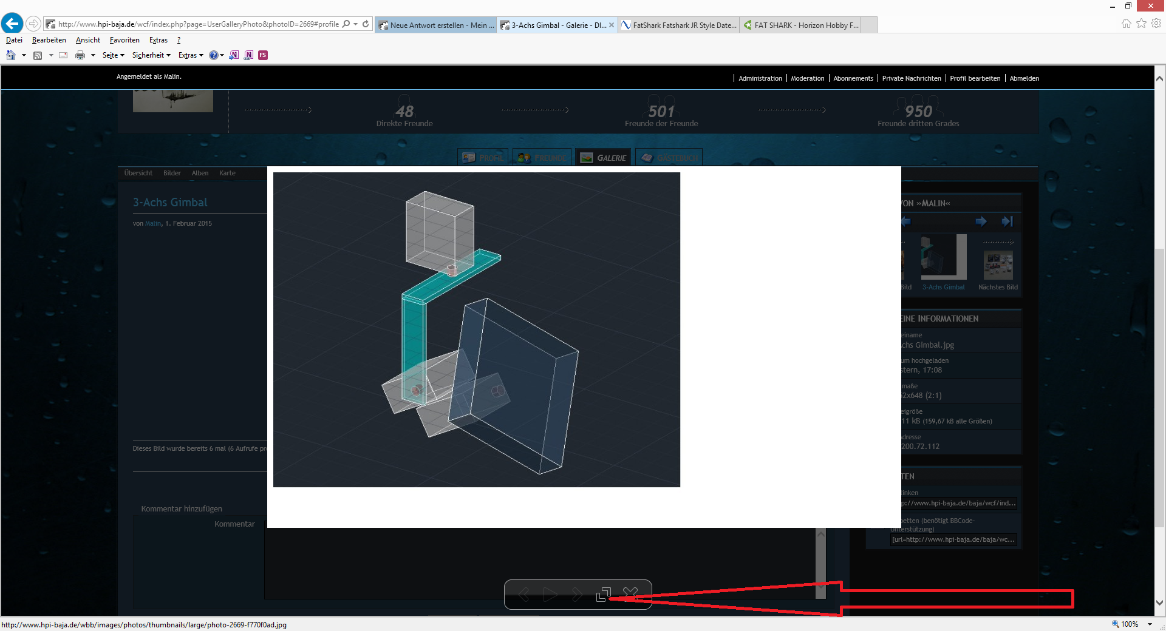Screen dimensions: 1166x631
Task: Click the browser back arrow button
Action: (12, 24)
